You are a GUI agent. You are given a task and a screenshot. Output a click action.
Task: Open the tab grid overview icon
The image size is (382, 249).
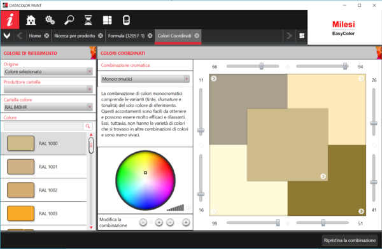tap(302, 36)
